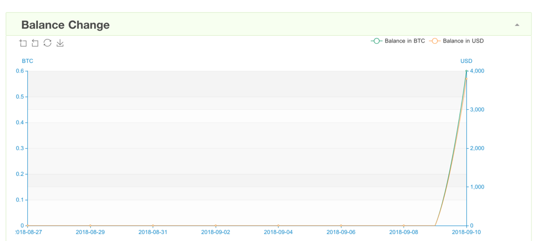Click the data point at 2018-09-08
Image resolution: width=533 pixels, height=241 pixels.
(403, 226)
